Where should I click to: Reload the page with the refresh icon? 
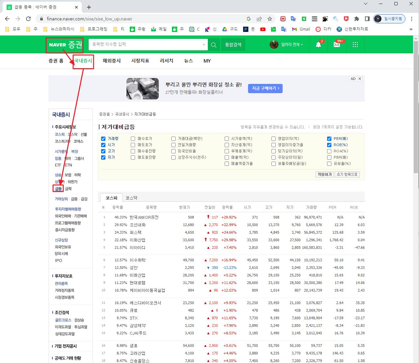(28, 19)
